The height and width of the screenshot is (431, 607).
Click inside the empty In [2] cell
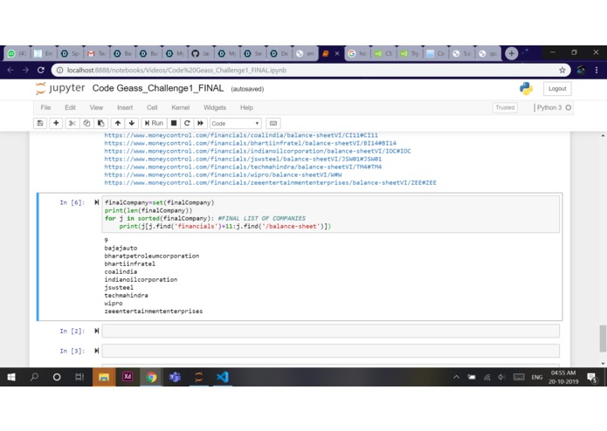pos(330,331)
